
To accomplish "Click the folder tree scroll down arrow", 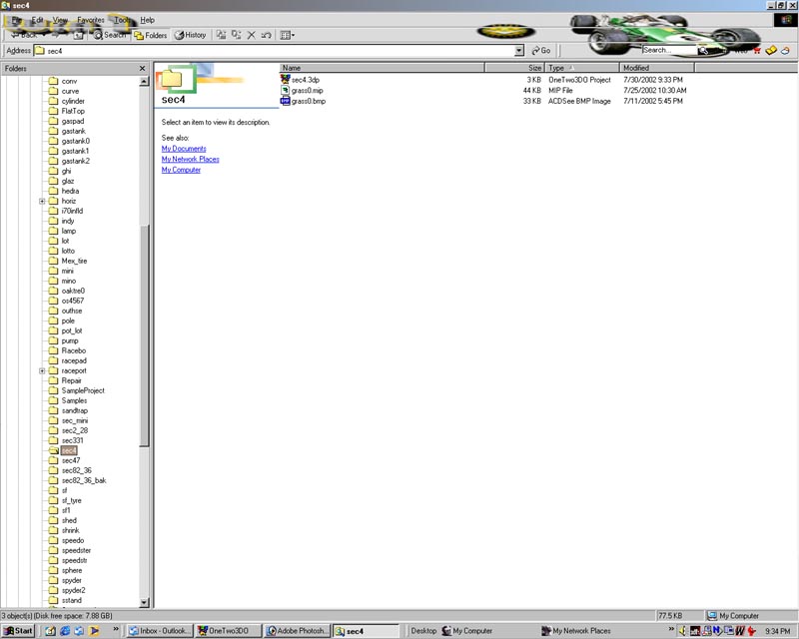I will click(x=144, y=602).
